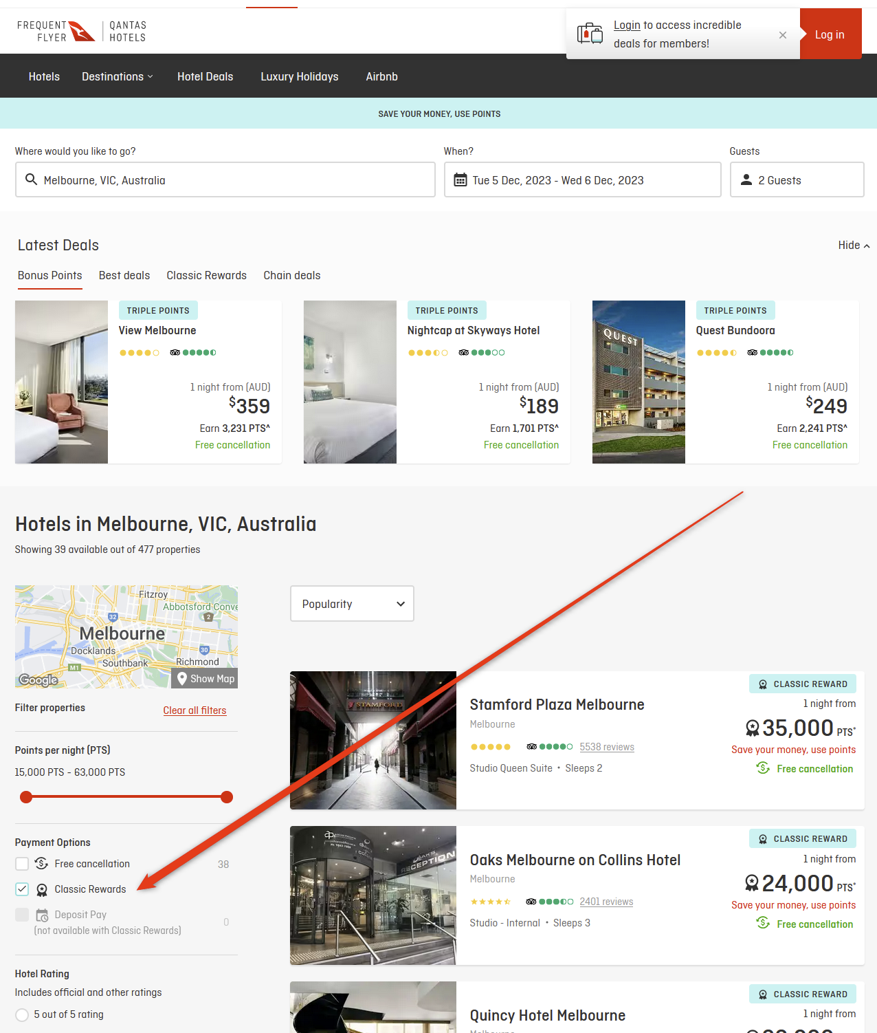The width and height of the screenshot is (877, 1033).
Task: Click the Tripadvisor rating on Quest Bundoora deal
Action: coord(770,353)
